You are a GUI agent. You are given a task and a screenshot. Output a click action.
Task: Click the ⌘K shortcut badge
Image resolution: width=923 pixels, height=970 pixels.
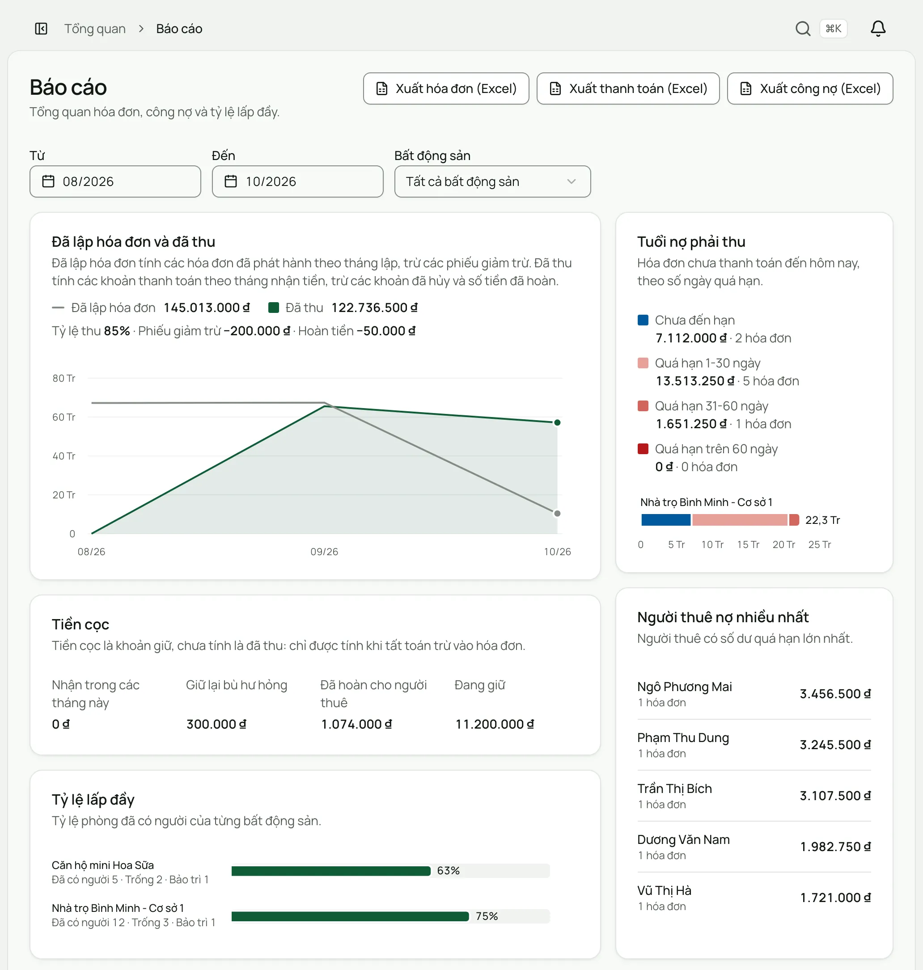[834, 29]
